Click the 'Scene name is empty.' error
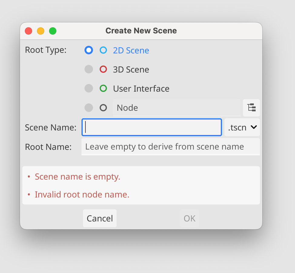 click(x=77, y=177)
